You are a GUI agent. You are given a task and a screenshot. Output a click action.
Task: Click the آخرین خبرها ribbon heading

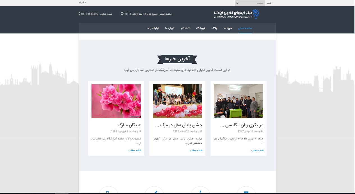(x=177, y=59)
